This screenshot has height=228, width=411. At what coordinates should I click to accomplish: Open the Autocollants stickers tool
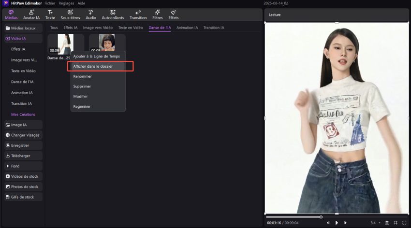coord(113,15)
